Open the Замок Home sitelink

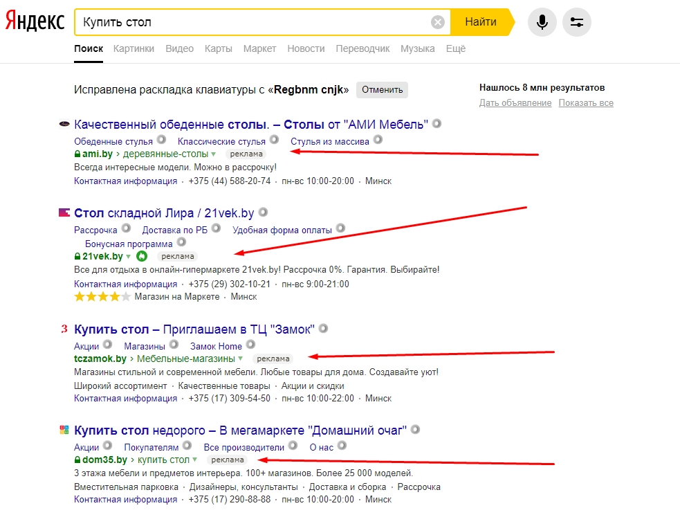tap(216, 346)
